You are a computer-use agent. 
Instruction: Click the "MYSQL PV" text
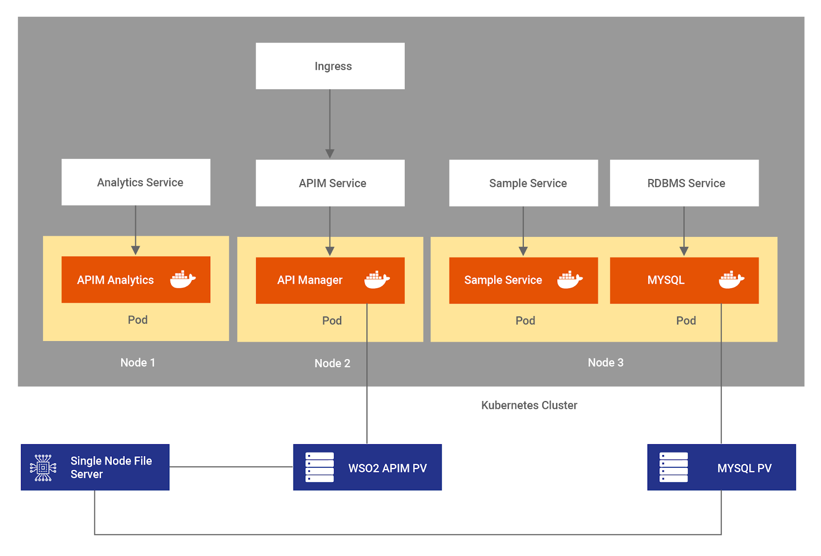(x=745, y=468)
